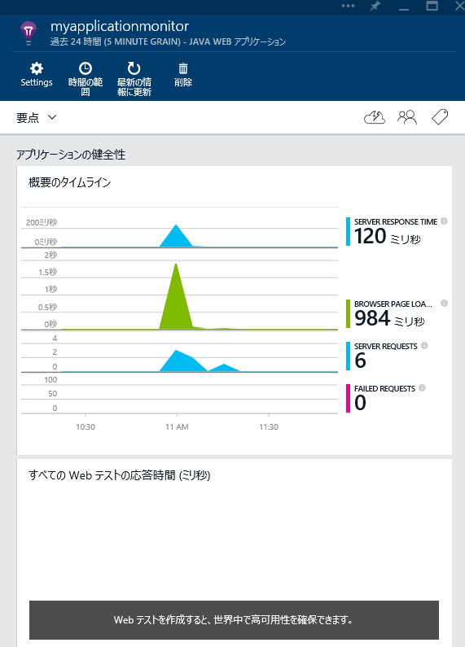Click info icon beside FAILED REQUESTS
The height and width of the screenshot is (647, 465).
point(422,387)
